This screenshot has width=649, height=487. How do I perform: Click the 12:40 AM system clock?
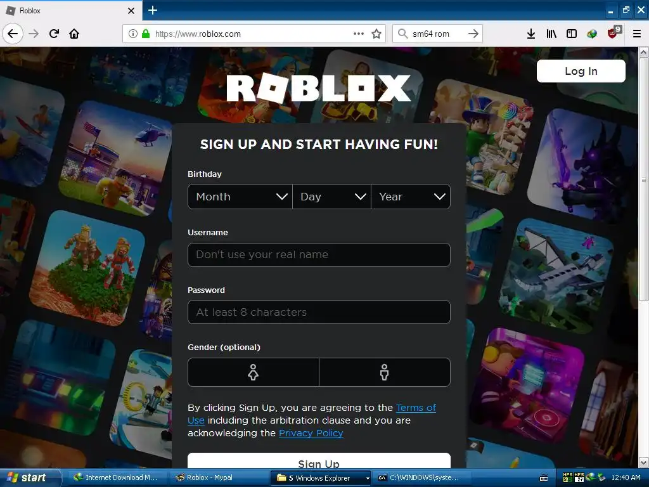pos(626,477)
